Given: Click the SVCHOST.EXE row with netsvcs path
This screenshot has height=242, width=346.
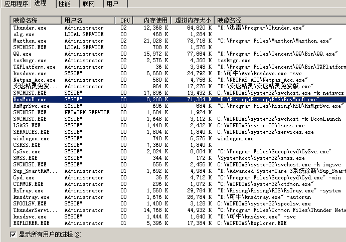Looking at the screenshot, I should (179, 93).
